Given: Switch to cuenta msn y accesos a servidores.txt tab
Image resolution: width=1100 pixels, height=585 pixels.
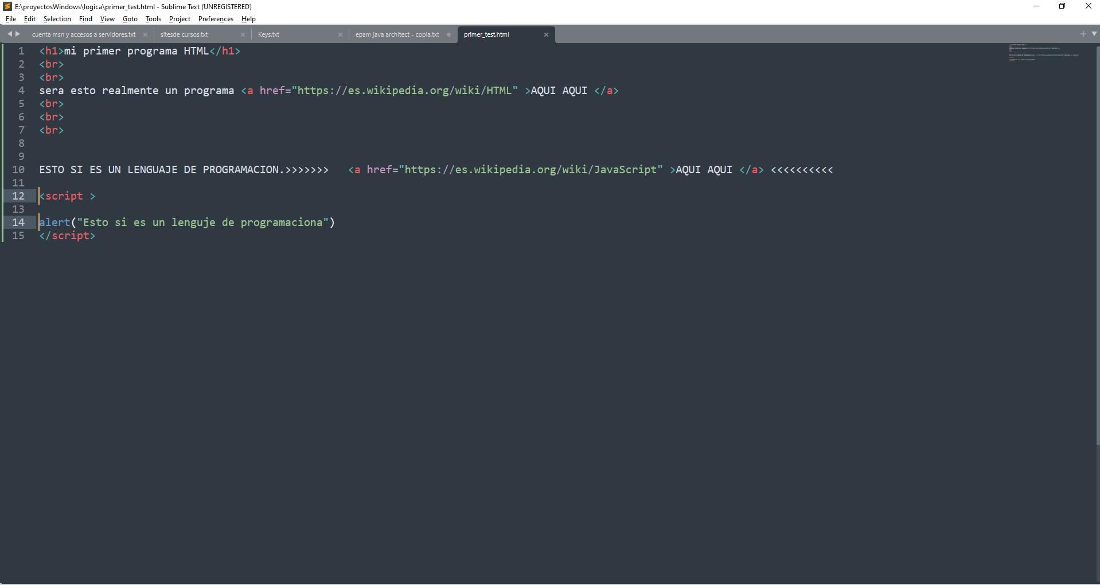Looking at the screenshot, I should click(x=84, y=34).
